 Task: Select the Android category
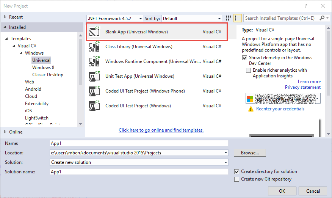[33, 89]
